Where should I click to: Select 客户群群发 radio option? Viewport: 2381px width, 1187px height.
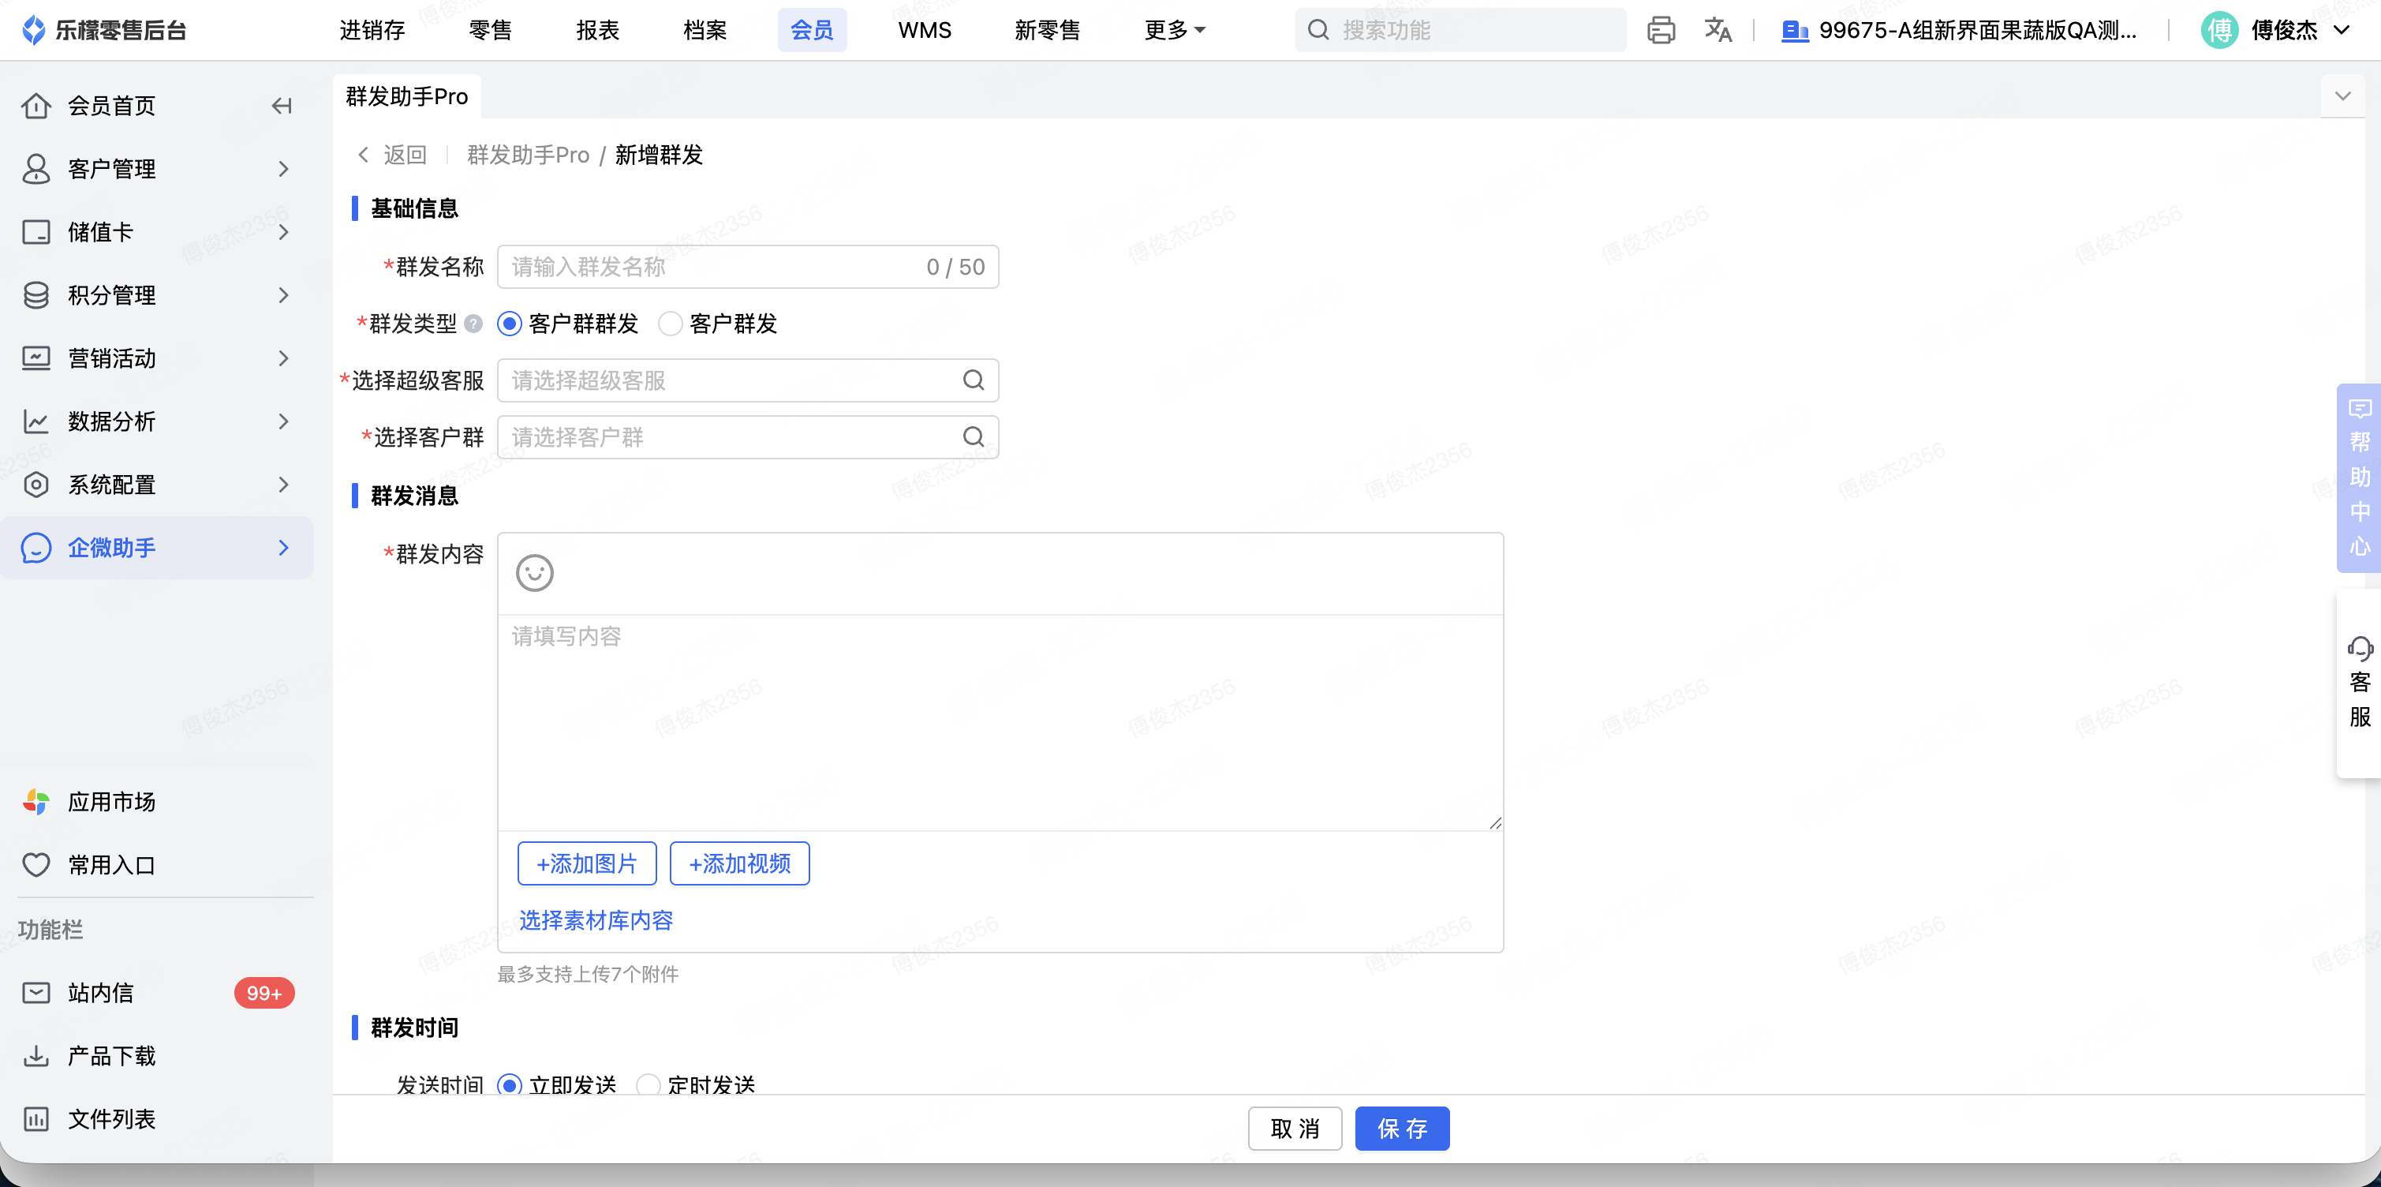pos(510,324)
